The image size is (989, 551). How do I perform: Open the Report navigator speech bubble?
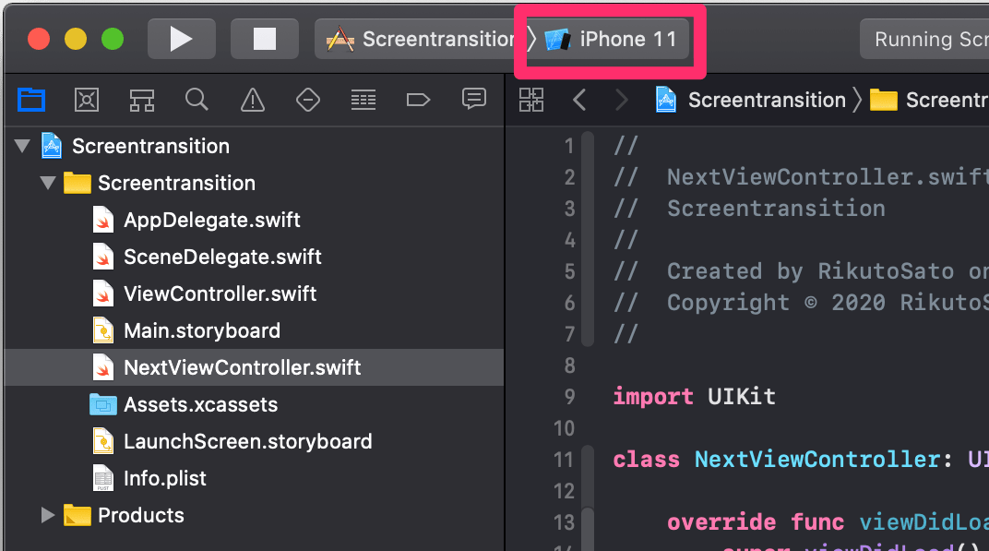click(x=473, y=100)
